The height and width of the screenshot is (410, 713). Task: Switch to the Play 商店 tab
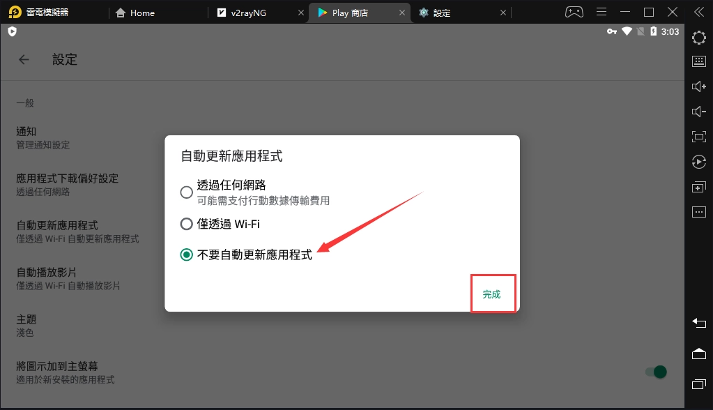[344, 13]
